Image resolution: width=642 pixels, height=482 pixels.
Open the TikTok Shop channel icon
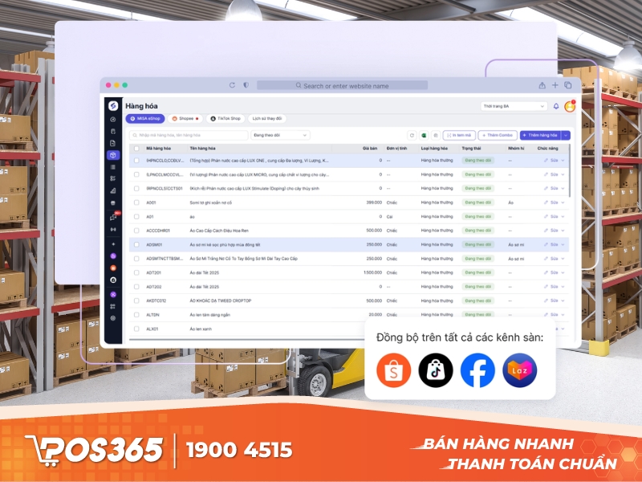[x=212, y=118]
